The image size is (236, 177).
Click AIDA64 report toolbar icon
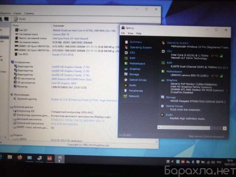click(16, 19)
